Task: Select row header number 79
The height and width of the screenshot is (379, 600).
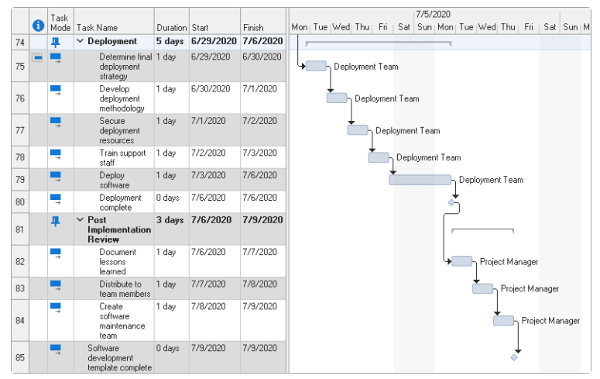Action: [x=20, y=179]
